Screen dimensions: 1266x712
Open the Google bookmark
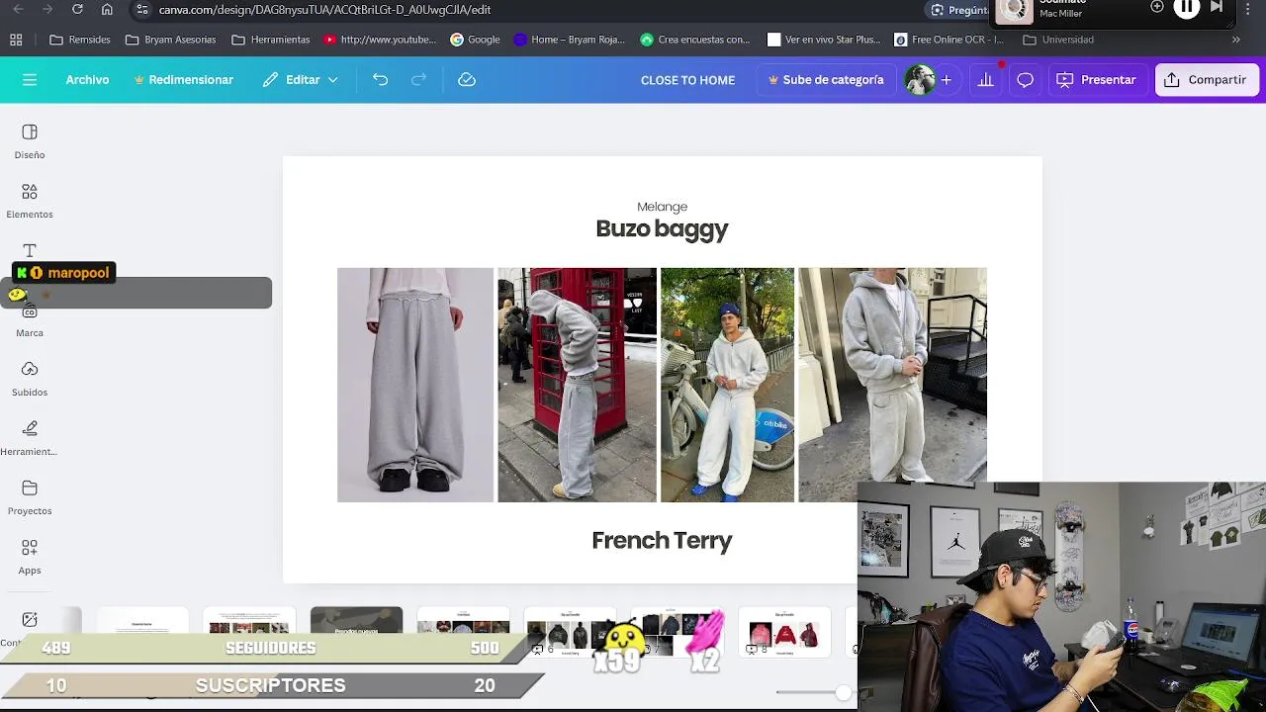coord(475,40)
